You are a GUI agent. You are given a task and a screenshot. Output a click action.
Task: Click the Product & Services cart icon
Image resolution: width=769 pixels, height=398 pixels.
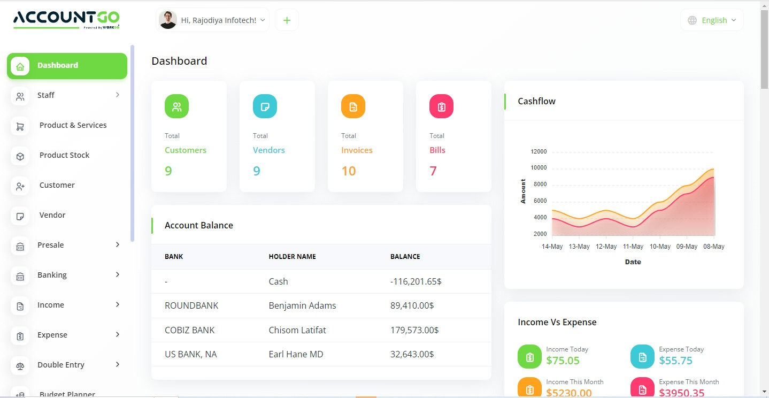(20, 127)
